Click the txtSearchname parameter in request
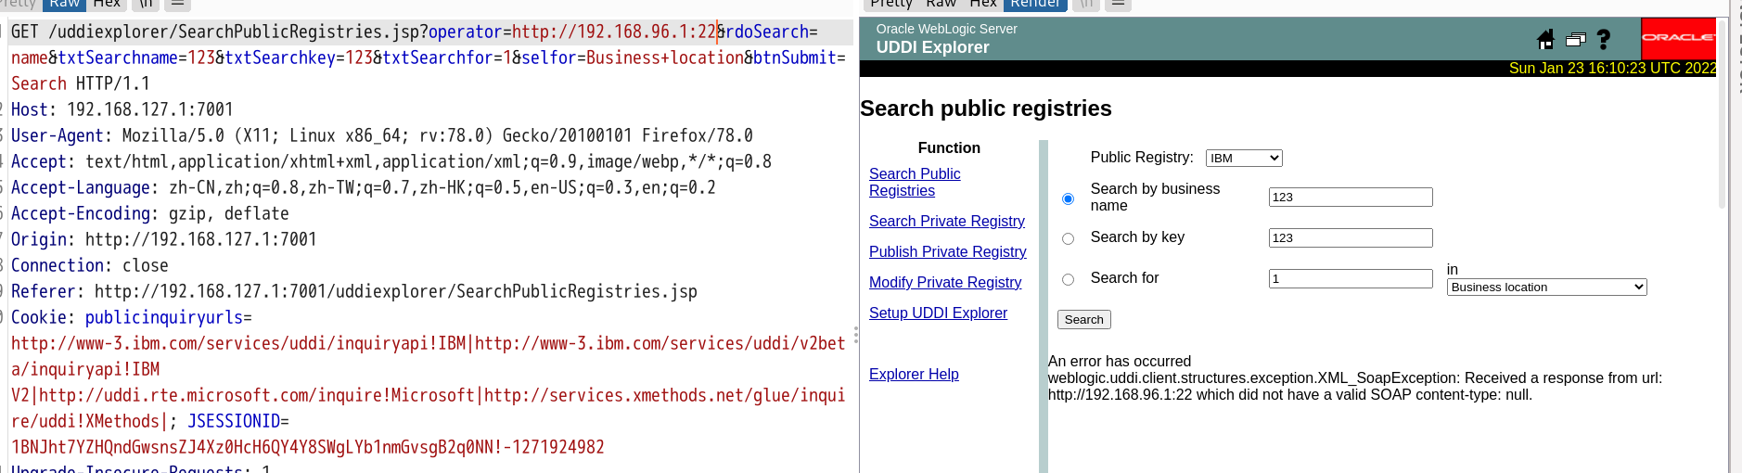Screen dimensions: 1742x473 (x=118, y=58)
